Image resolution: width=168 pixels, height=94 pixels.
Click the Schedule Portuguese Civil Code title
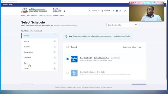(x=92, y=72)
